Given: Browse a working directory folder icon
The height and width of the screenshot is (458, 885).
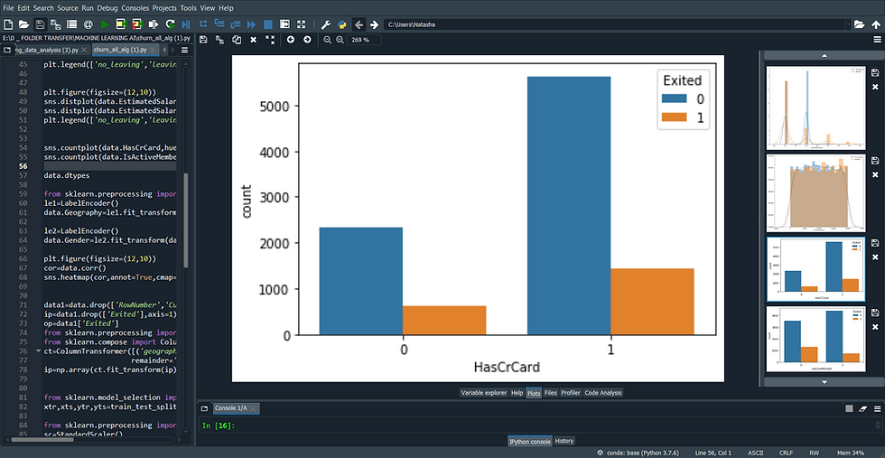Looking at the screenshot, I should 859,24.
